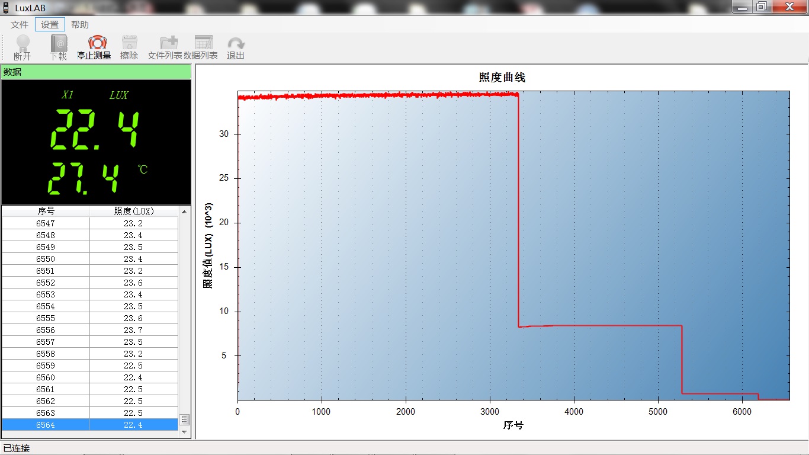Open the 文件 menu

[x=20, y=24]
